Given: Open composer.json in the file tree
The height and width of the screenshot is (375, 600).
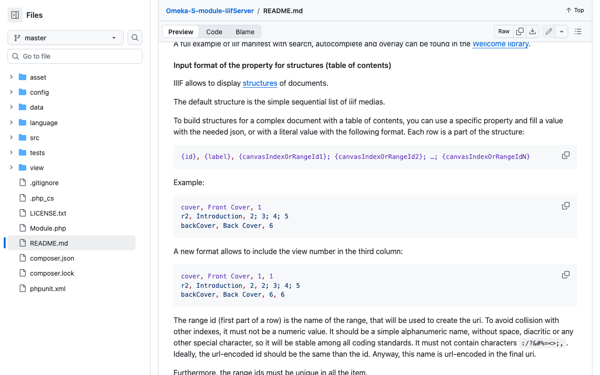Looking at the screenshot, I should pos(52,258).
